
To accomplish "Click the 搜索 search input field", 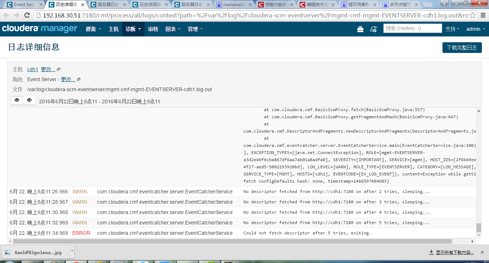I will tap(412, 28).
